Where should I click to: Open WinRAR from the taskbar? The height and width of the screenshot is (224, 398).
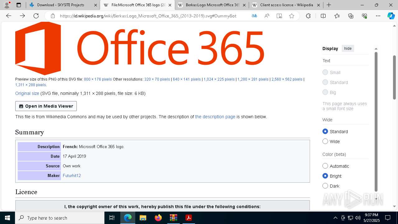coord(173,218)
